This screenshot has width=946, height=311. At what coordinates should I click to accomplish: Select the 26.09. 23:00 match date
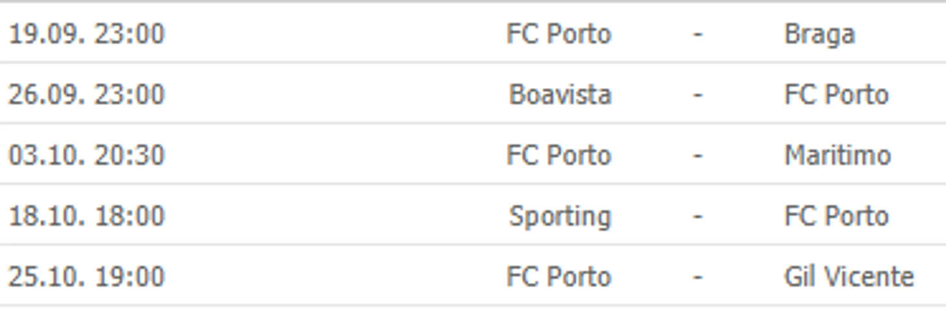86,94
